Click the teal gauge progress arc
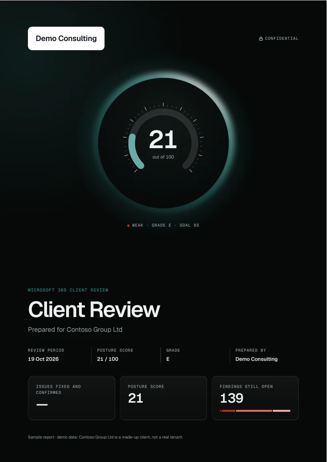This screenshot has height=462, width=327. [x=134, y=152]
